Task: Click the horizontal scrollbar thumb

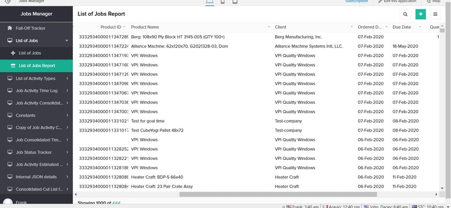Action: [x=278, y=194]
